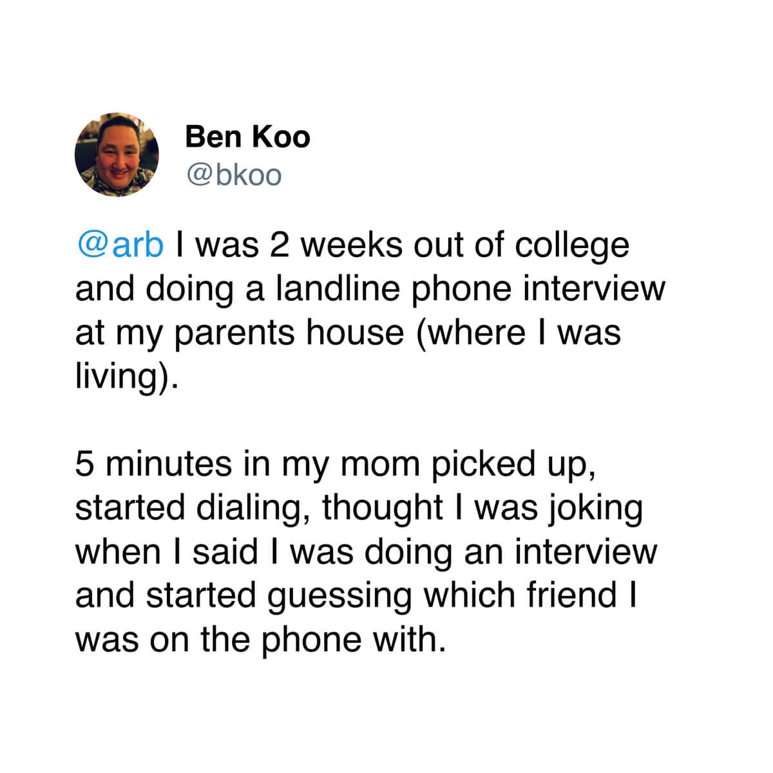Click Ben Koo's round profile picture

click(x=117, y=155)
